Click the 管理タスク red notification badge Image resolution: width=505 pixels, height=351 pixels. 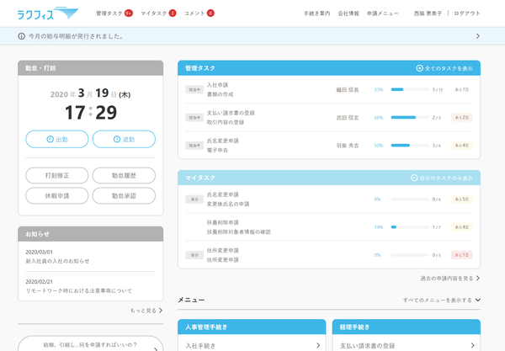tap(128, 13)
